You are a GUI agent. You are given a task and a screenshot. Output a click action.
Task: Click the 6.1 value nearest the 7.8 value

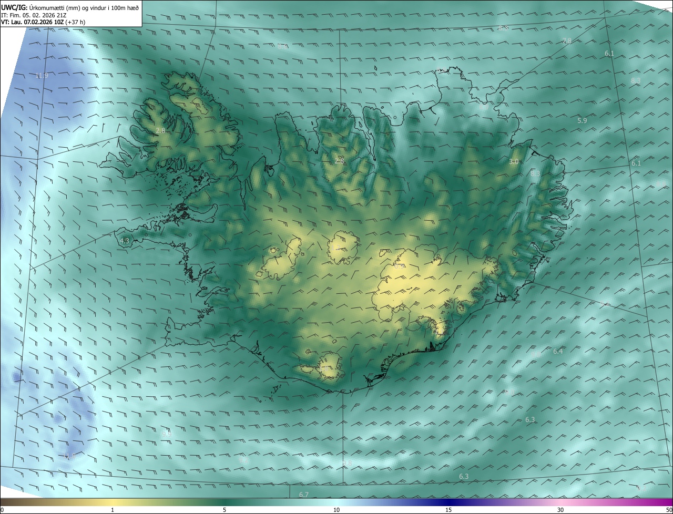click(609, 54)
